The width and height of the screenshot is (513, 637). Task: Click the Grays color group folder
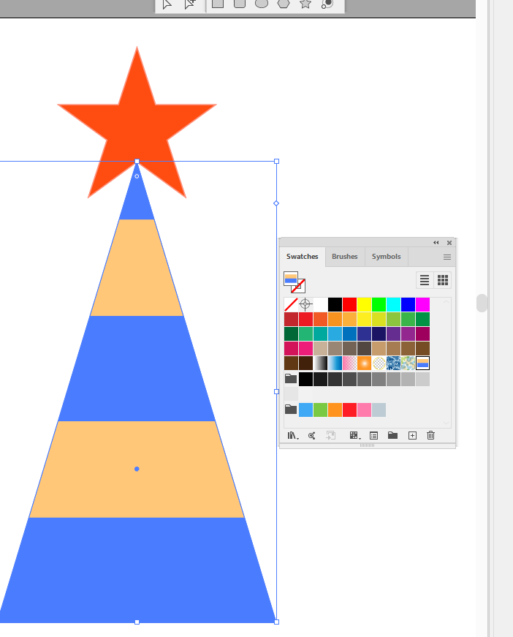(291, 379)
